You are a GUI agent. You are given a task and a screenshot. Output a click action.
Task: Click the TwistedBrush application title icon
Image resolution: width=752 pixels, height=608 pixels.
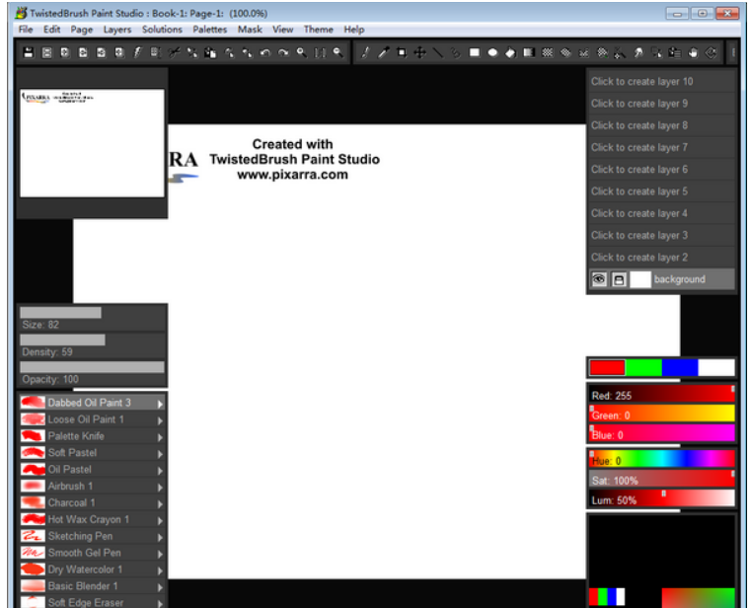(x=21, y=13)
